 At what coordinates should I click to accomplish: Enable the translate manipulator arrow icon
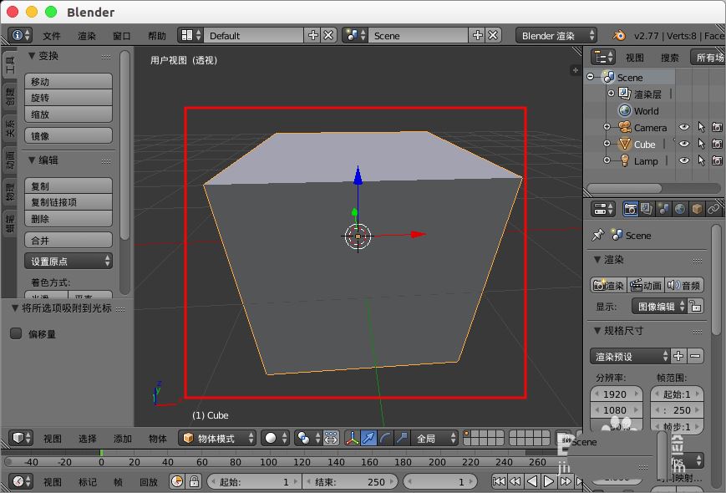368,439
